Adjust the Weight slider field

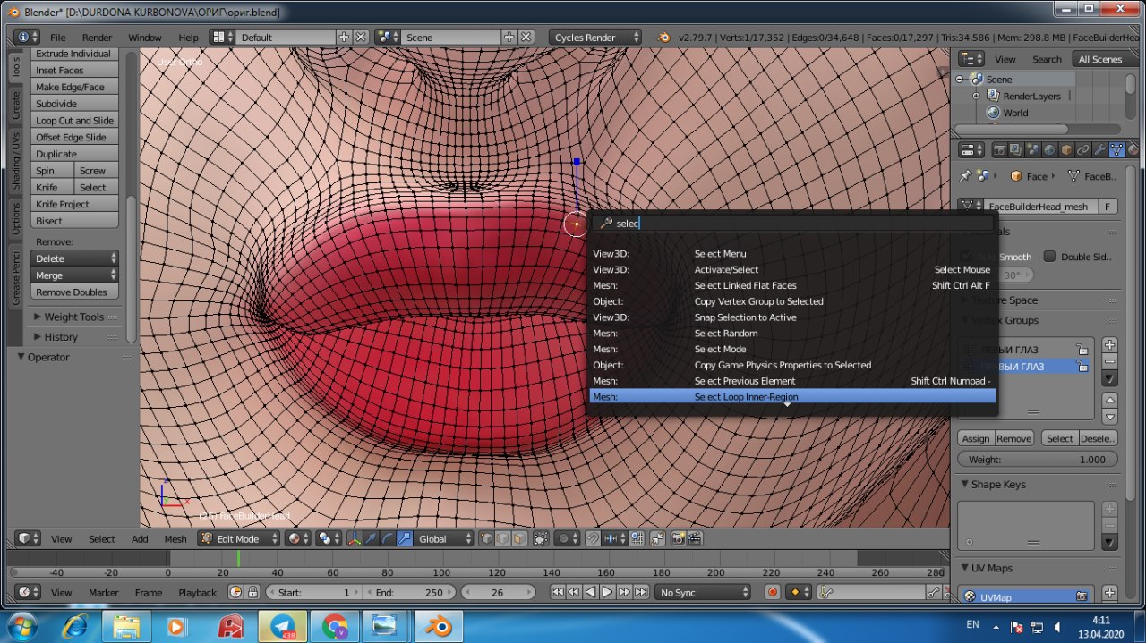click(x=1038, y=460)
